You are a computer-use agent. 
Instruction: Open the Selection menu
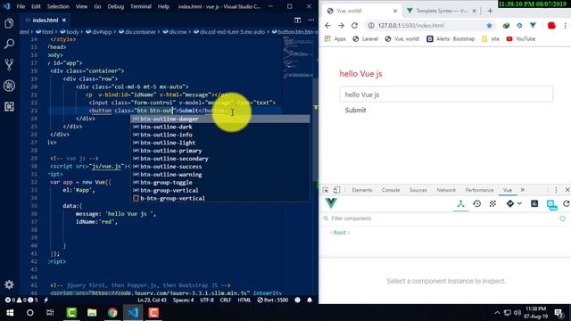(x=58, y=6)
